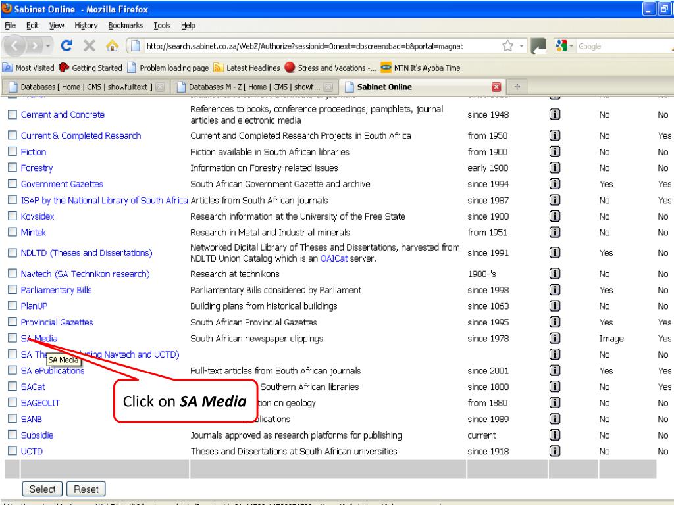Screen dimensions: 674x505
Task: Switch to the first Databases Home tab
Action: [85, 87]
